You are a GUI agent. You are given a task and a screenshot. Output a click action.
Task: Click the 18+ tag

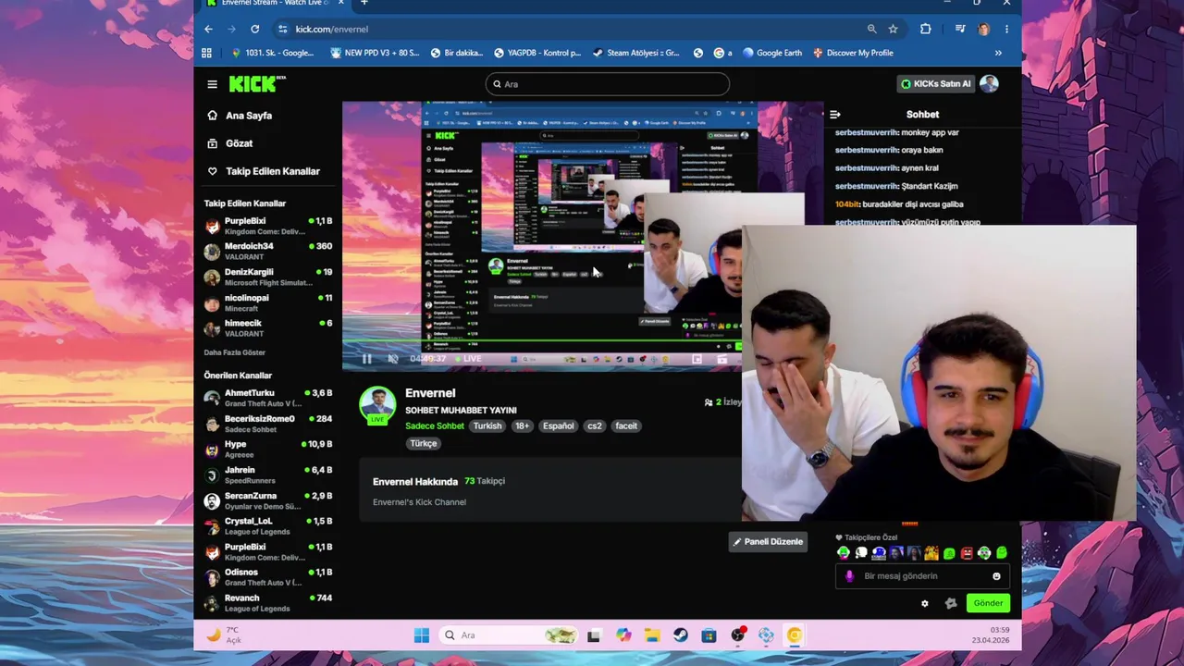click(x=522, y=425)
